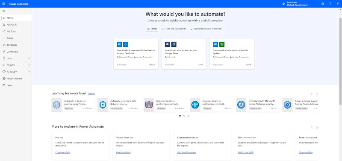This screenshot has height=161, width=342.
Task: Open Robotic Process course thumbnail icon
Action: point(103,105)
